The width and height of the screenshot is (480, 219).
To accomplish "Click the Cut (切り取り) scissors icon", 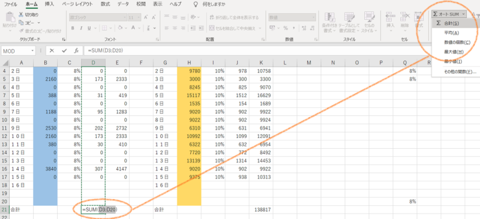I will coord(21,14).
